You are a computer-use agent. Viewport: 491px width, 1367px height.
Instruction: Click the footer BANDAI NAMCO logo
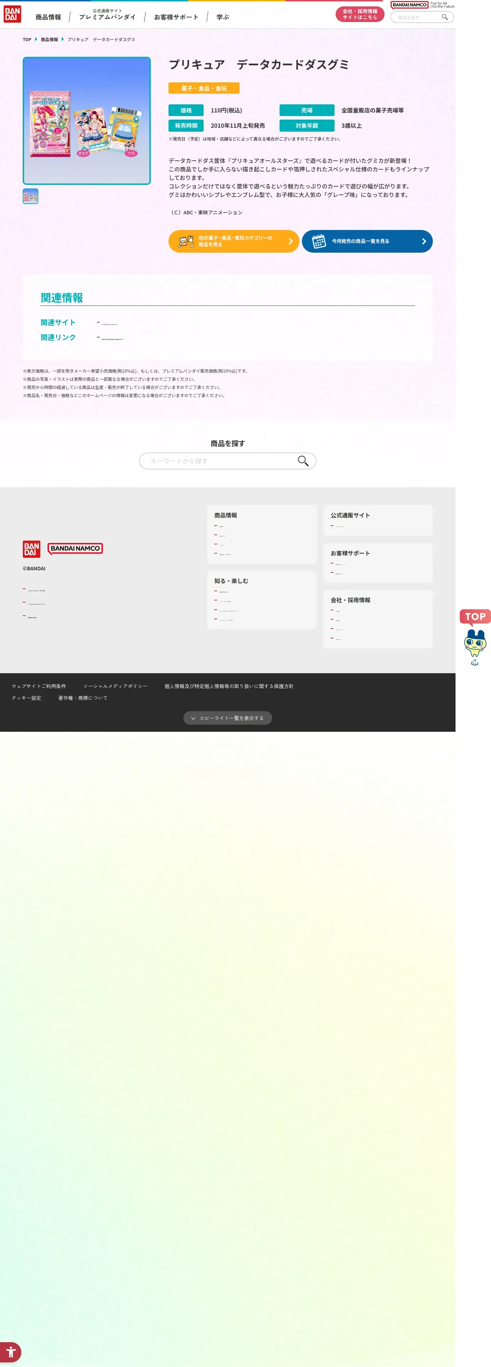coord(75,549)
